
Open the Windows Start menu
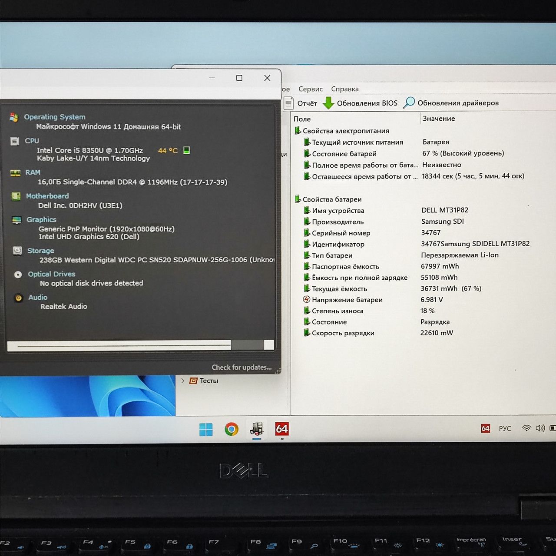pos(206,430)
